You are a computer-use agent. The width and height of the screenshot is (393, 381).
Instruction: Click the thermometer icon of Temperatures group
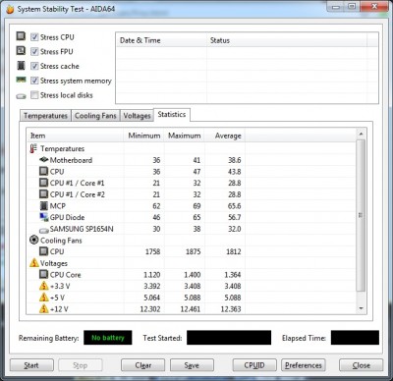pos(33,148)
